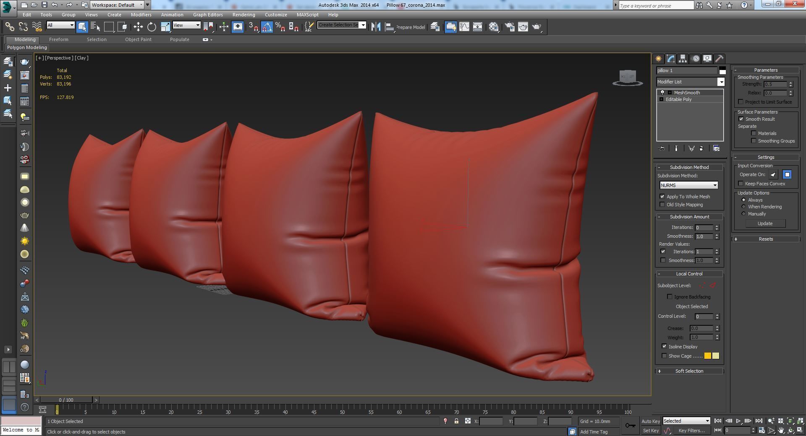Enable Old Style Mapping checkbox
Viewport: 806px width, 436px height.
pos(662,205)
